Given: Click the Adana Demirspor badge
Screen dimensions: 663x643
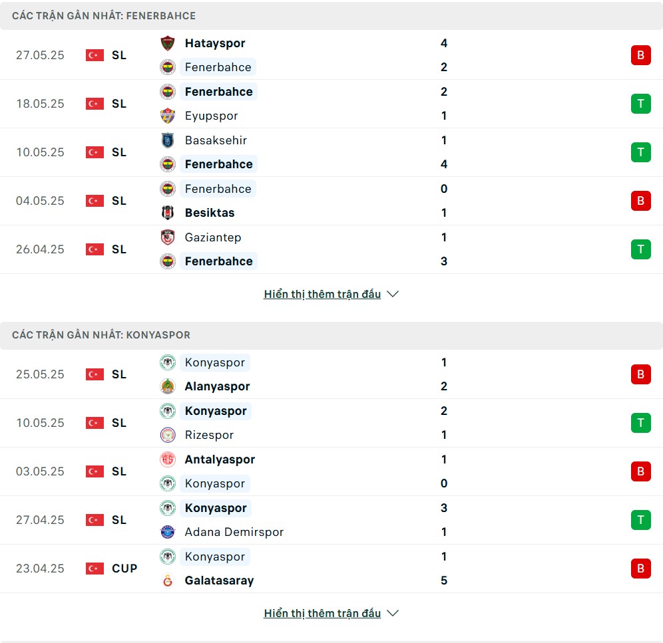Looking at the screenshot, I should pos(168,532).
